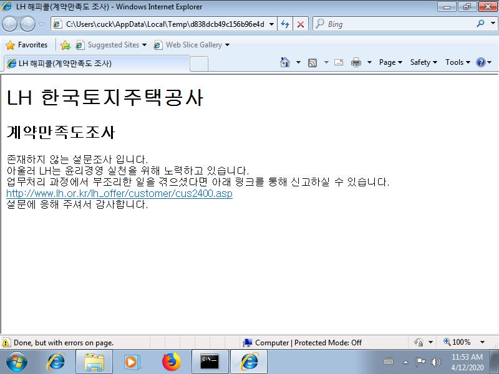Image resolution: width=499 pixels, height=374 pixels.
Task: Open the Tools menu
Action: pyautogui.click(x=457, y=62)
